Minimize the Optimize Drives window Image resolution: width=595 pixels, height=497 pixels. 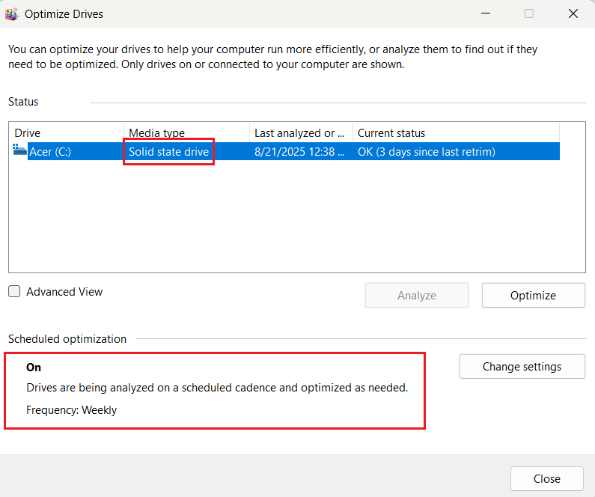486,13
